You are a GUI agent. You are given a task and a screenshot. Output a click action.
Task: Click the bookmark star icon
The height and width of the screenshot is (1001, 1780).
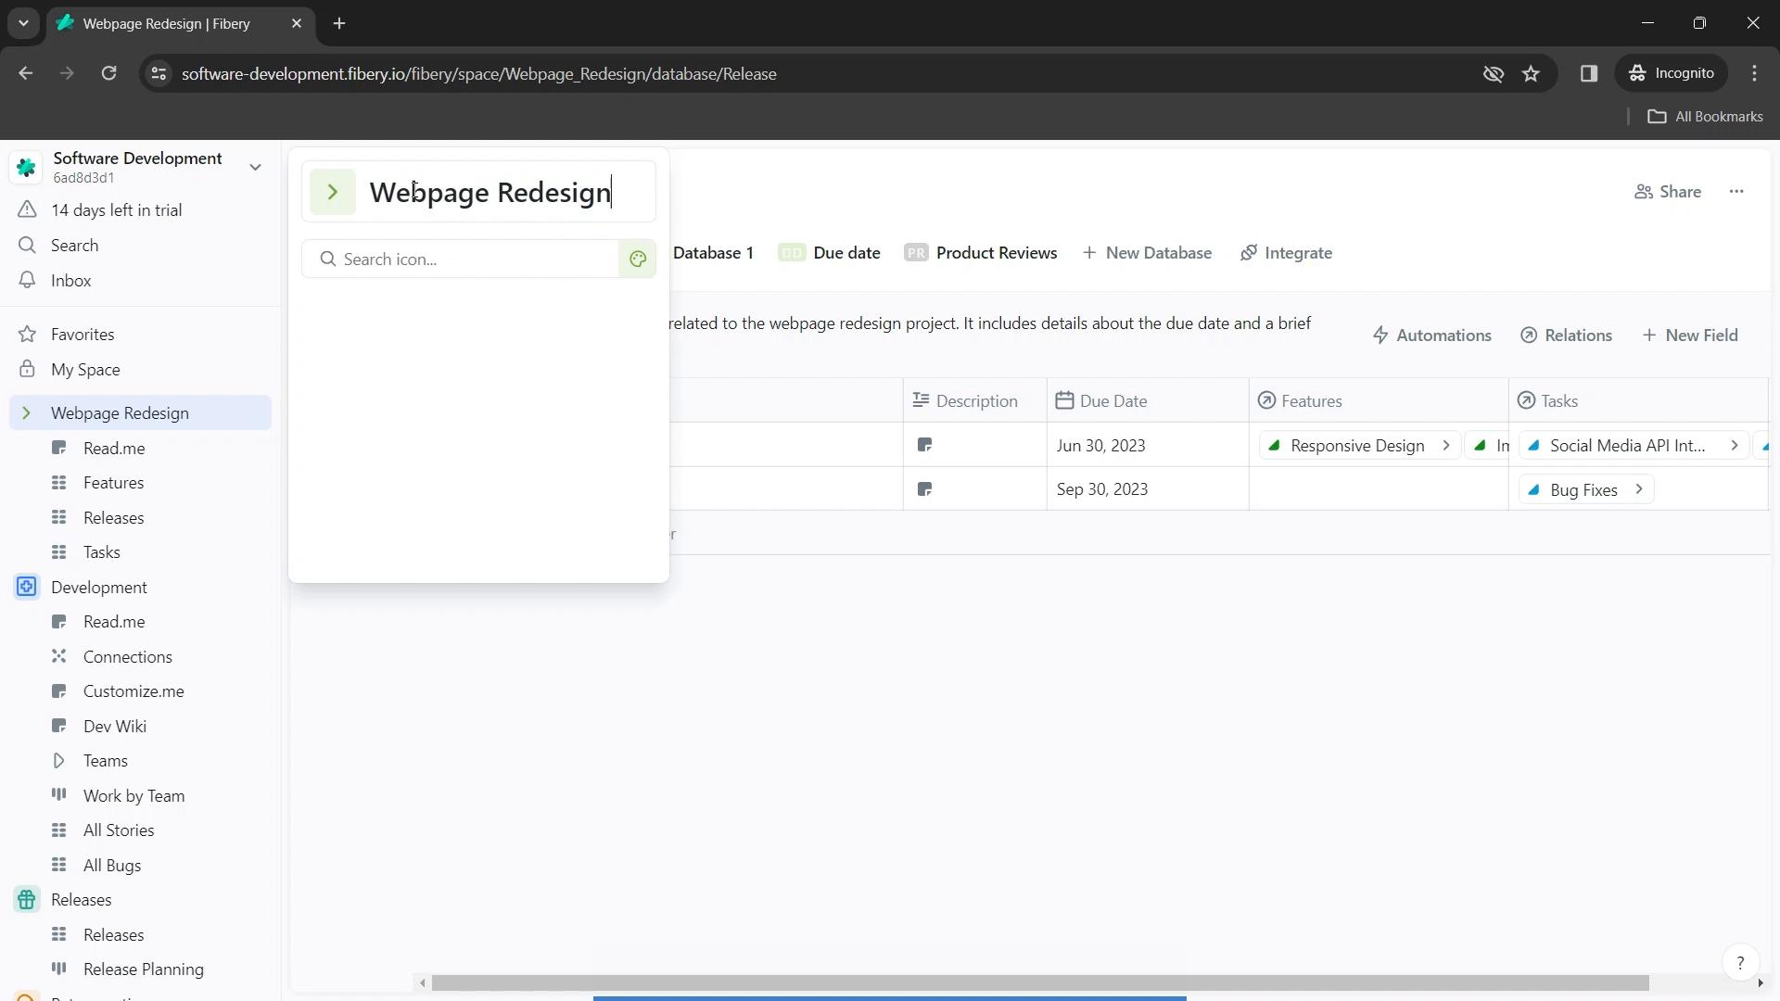pyautogui.click(x=1532, y=73)
